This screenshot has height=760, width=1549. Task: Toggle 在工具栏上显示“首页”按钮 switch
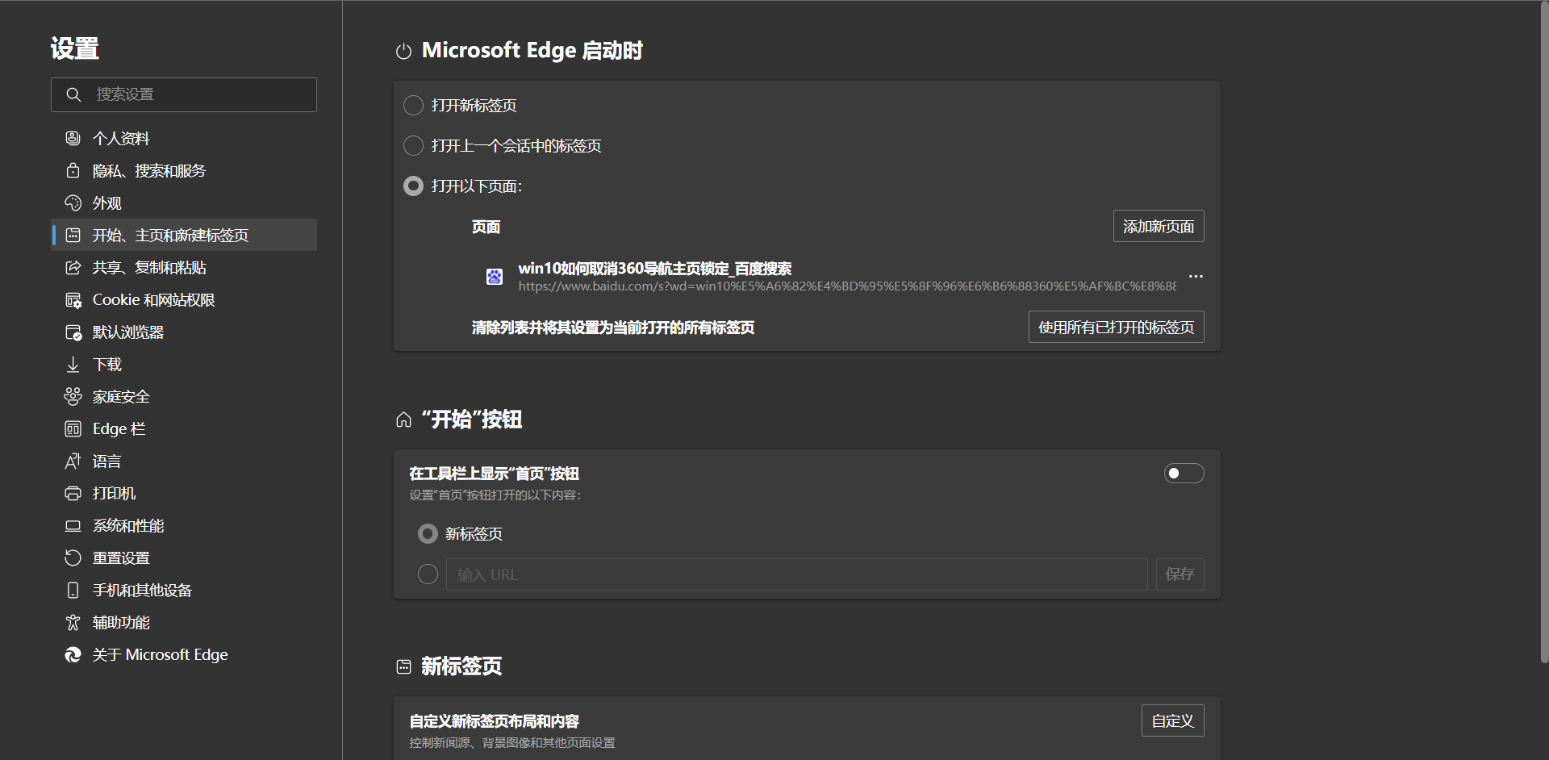1184,473
